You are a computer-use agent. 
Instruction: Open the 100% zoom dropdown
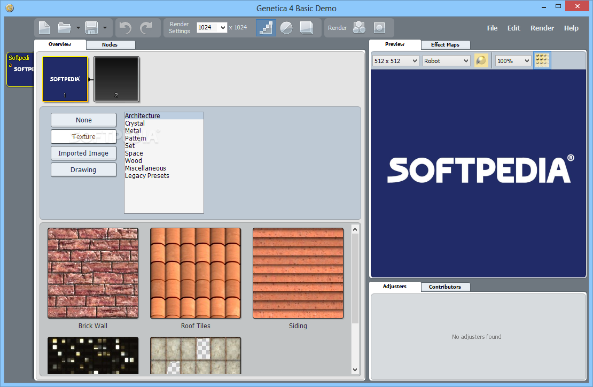pyautogui.click(x=513, y=61)
